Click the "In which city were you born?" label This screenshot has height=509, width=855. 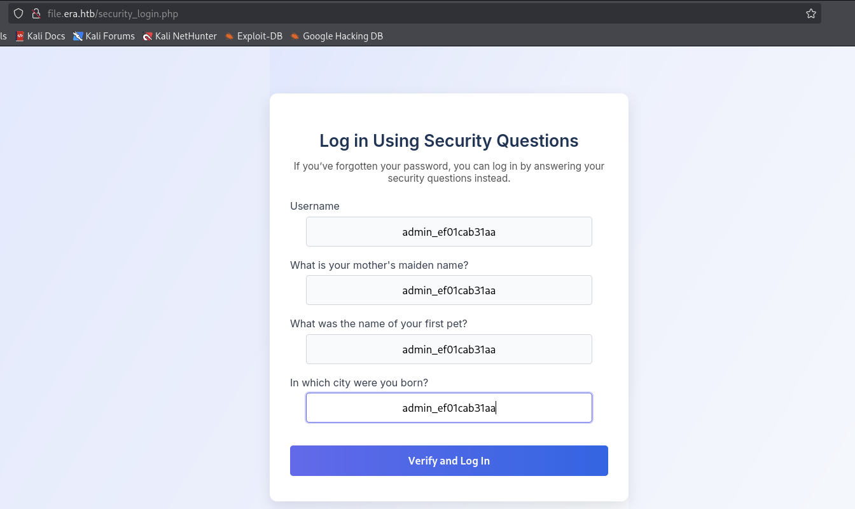[x=359, y=383]
